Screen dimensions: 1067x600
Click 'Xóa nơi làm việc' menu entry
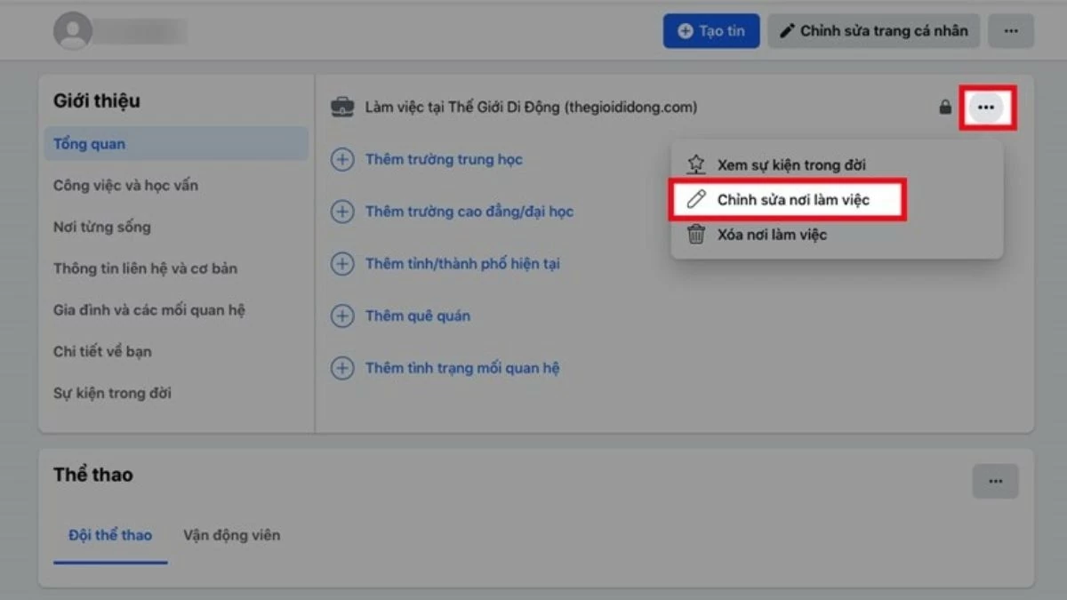click(774, 234)
